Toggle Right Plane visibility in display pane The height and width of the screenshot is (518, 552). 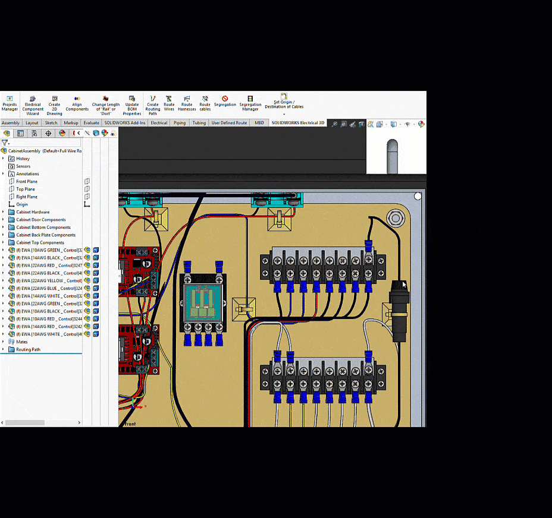point(87,197)
